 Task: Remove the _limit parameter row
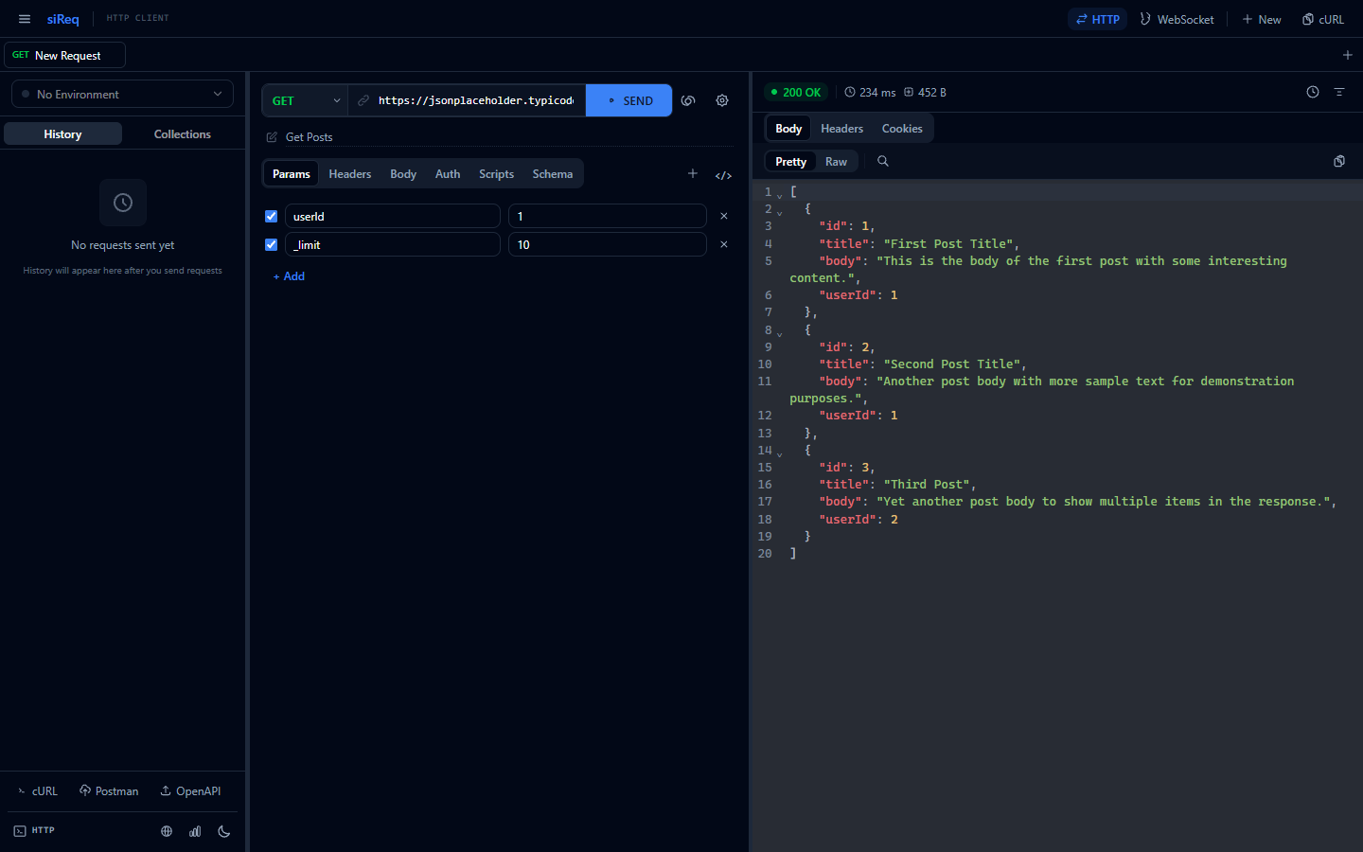click(x=724, y=244)
